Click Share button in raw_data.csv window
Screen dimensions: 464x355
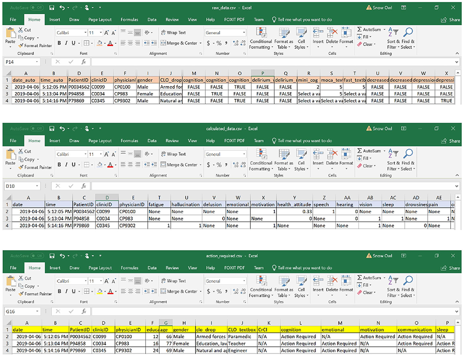[450, 20]
